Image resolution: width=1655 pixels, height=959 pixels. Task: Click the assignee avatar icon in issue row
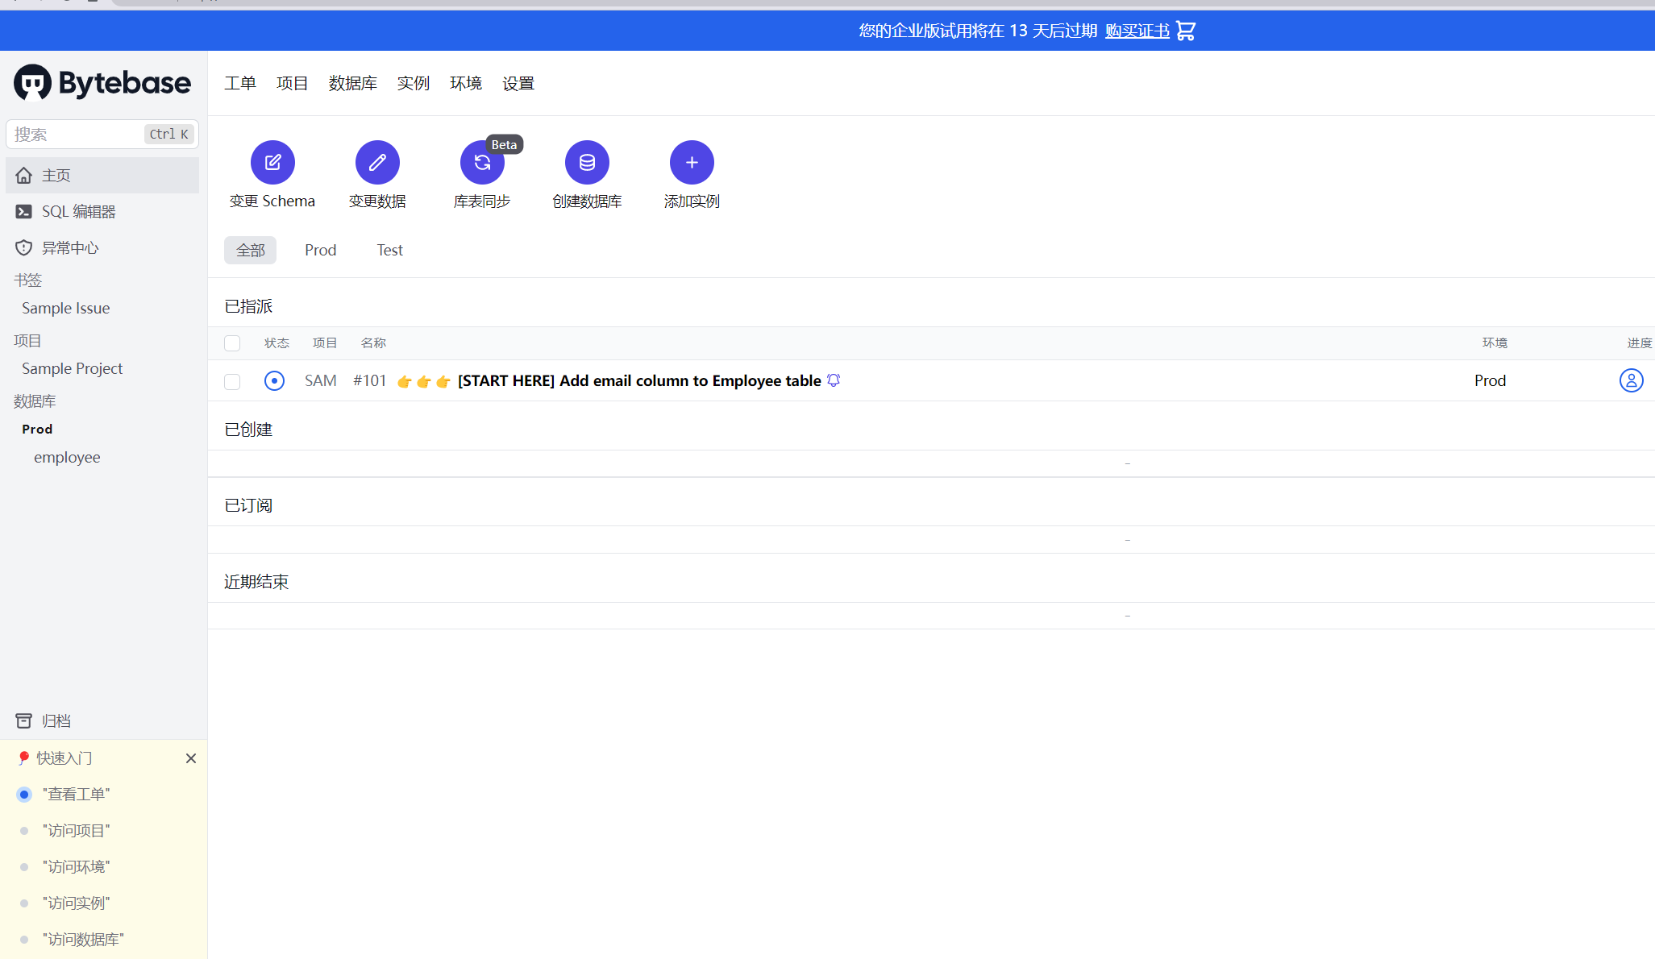(x=1631, y=380)
